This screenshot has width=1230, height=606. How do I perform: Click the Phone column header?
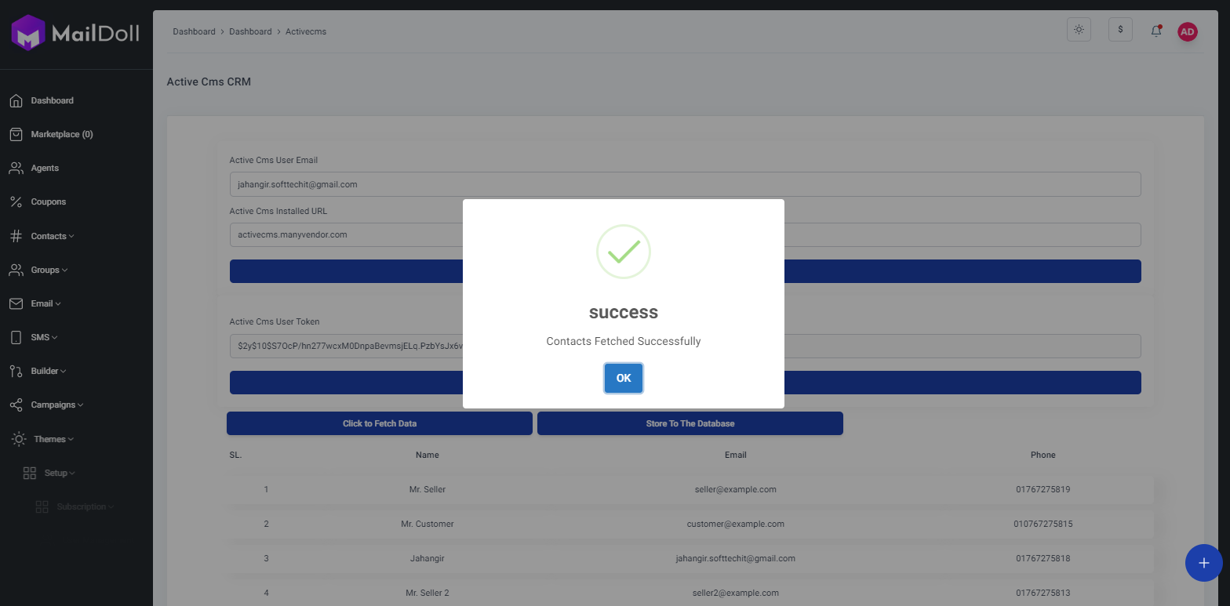coord(1043,455)
